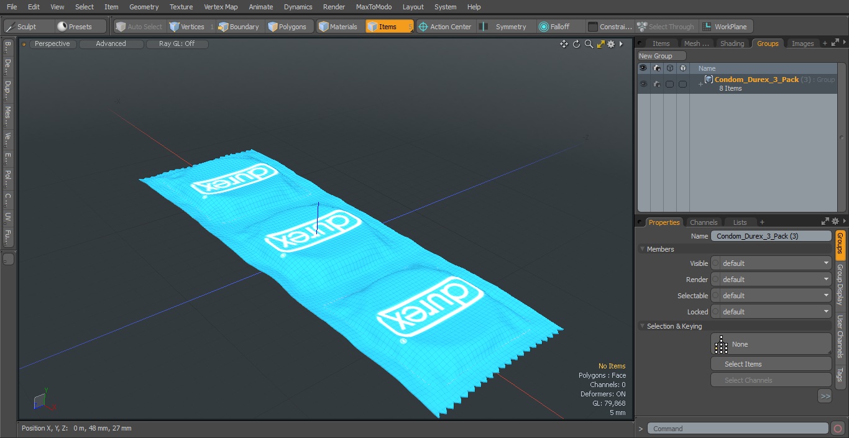The image size is (849, 438).
Task: Select the Items mode button
Action: pyautogui.click(x=389, y=27)
